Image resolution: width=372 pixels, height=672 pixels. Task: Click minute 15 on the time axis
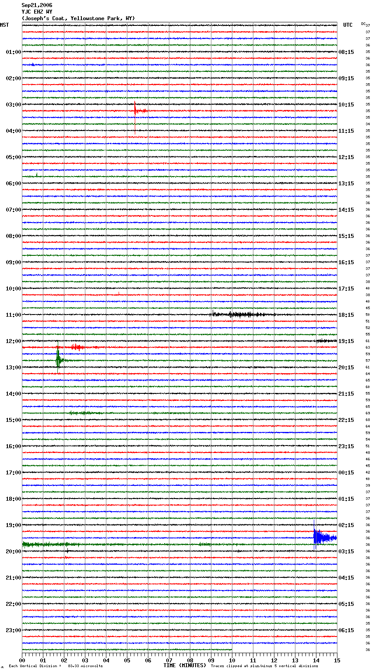point(337,660)
